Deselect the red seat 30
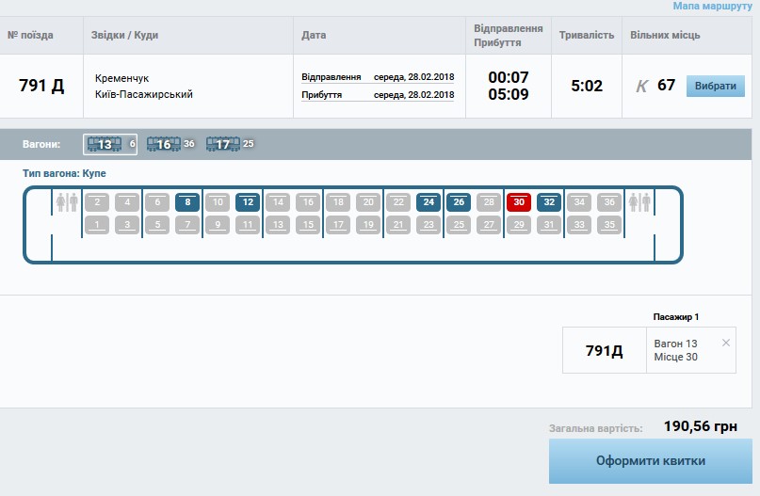Image resolution: width=760 pixels, height=496 pixels. point(519,202)
